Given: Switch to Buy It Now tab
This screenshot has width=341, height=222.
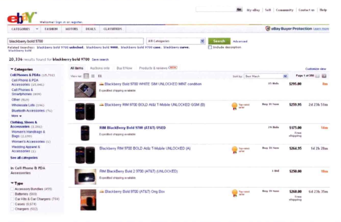Looking at the screenshot, I should [125, 68].
